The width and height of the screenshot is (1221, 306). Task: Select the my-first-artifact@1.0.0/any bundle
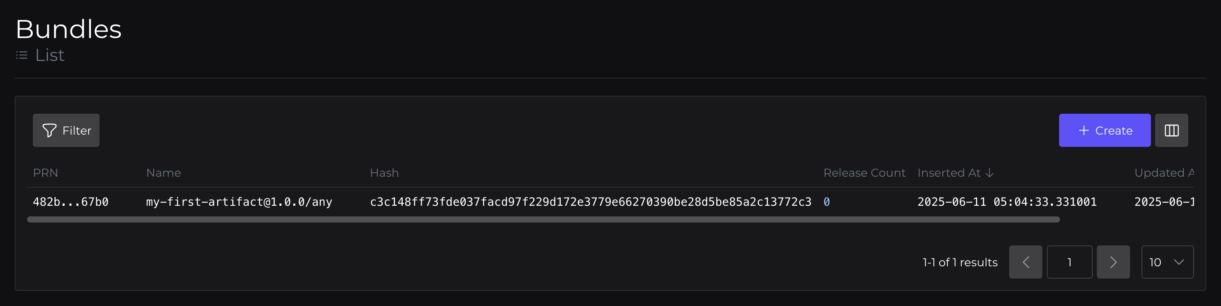pyautogui.click(x=239, y=202)
